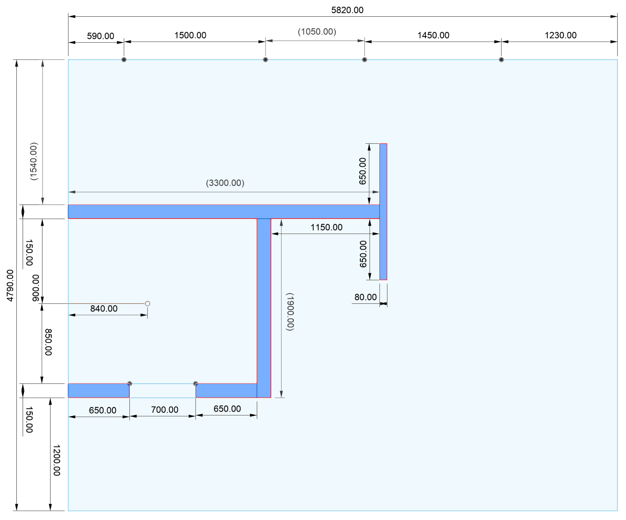Click the (1540.00) driven vertical dimension
This screenshot has height=520, width=626.
34,161
